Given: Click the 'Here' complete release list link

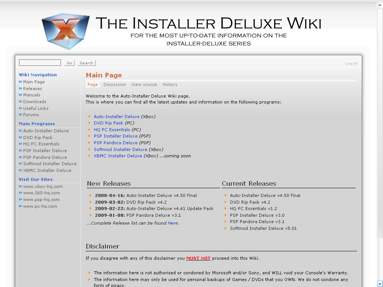Looking at the screenshot, I should pos(173,223).
